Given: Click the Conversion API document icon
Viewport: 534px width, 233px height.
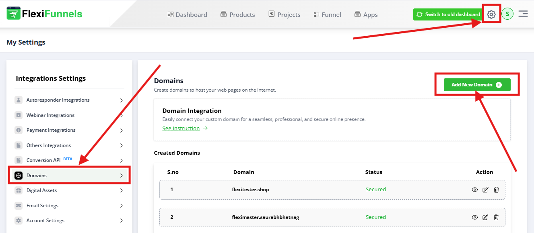Looking at the screenshot, I should (x=19, y=160).
